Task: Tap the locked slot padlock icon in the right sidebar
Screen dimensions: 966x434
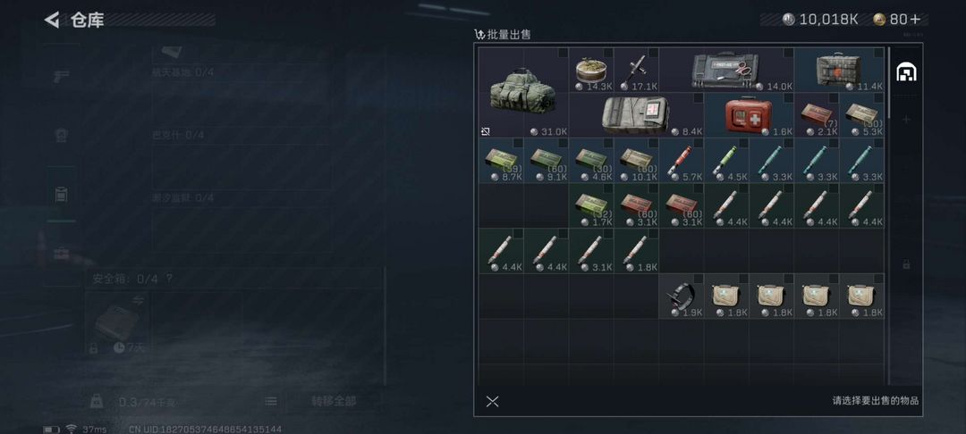Action: [x=905, y=264]
